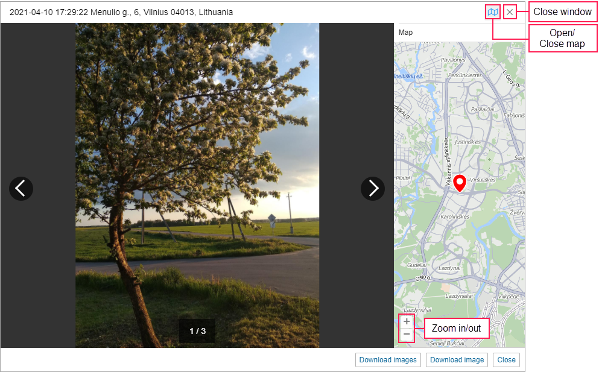
Task: Click the Download images button
Action: click(x=388, y=360)
